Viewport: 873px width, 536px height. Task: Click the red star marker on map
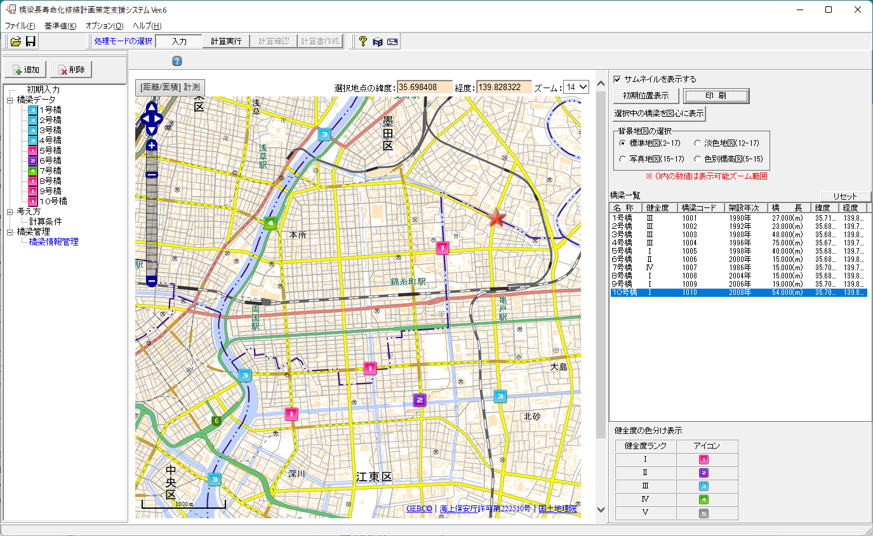(x=497, y=218)
